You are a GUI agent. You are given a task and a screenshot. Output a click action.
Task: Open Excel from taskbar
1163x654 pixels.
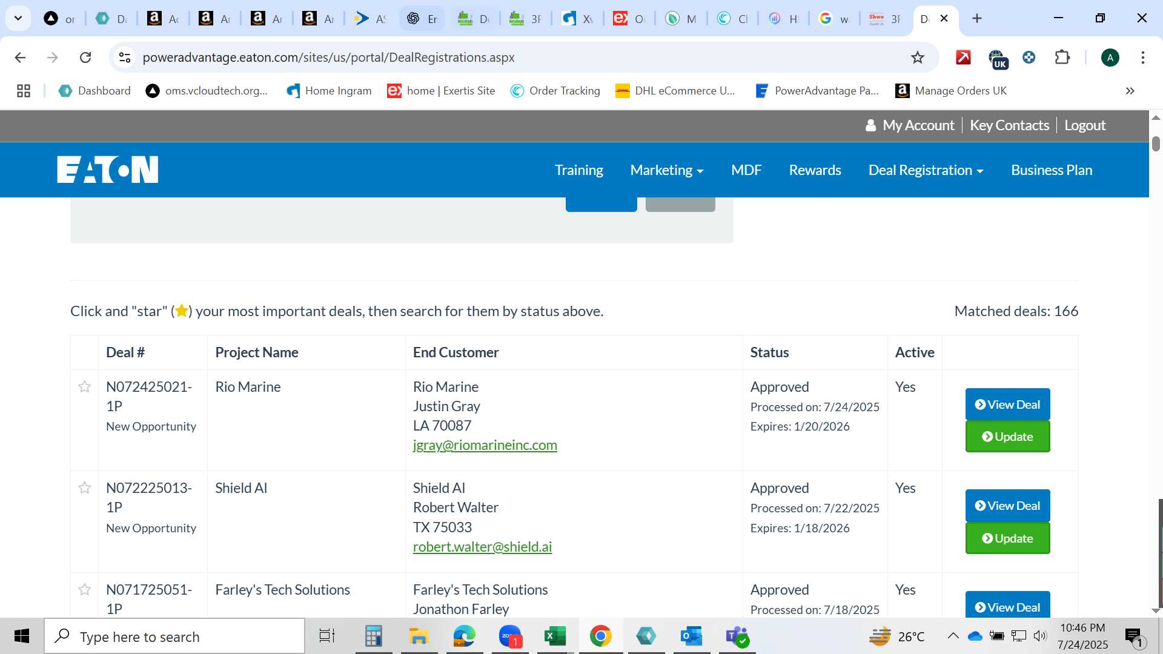point(555,636)
